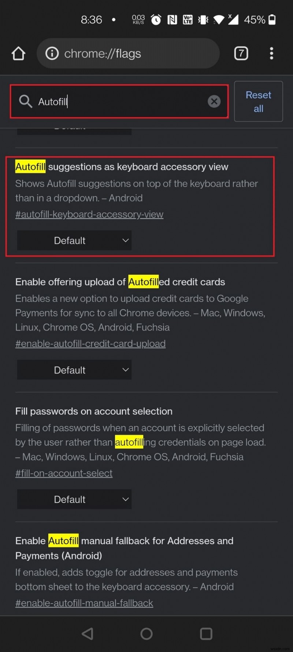Open the #enable-autofill-manual-fallback link

pyautogui.click(x=84, y=603)
